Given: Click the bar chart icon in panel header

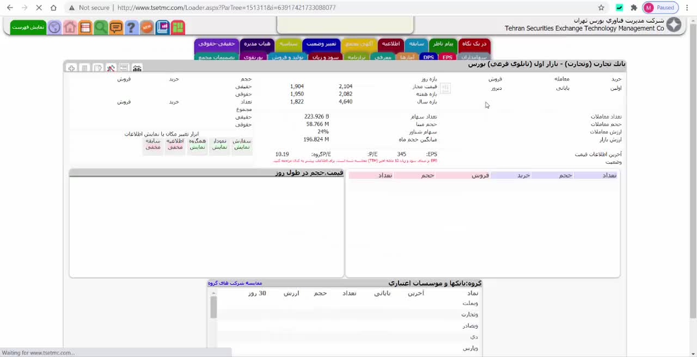Looking at the screenshot, I should [x=137, y=68].
